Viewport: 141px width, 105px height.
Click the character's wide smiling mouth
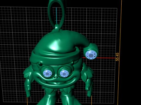57,82
